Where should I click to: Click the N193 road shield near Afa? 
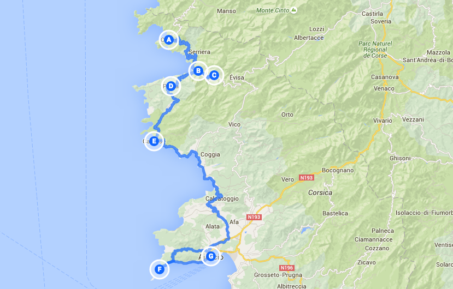(x=254, y=217)
